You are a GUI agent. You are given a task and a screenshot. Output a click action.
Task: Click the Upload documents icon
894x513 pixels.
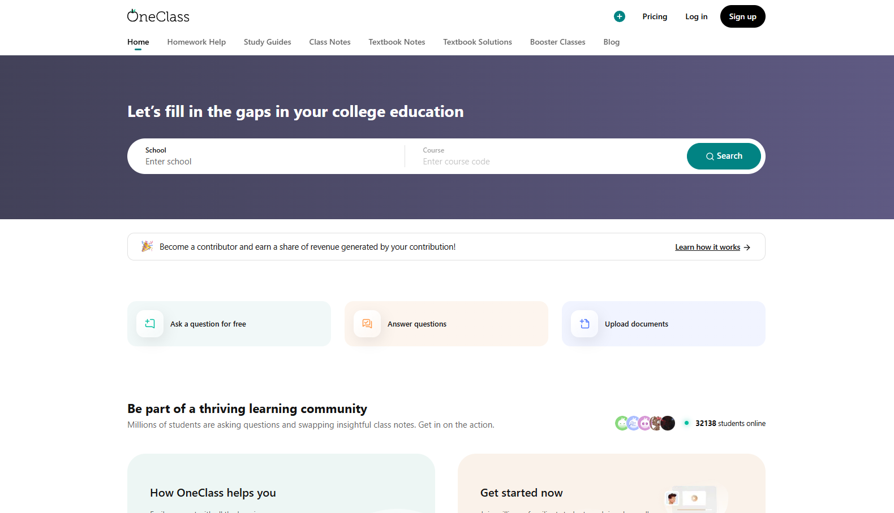[584, 324]
